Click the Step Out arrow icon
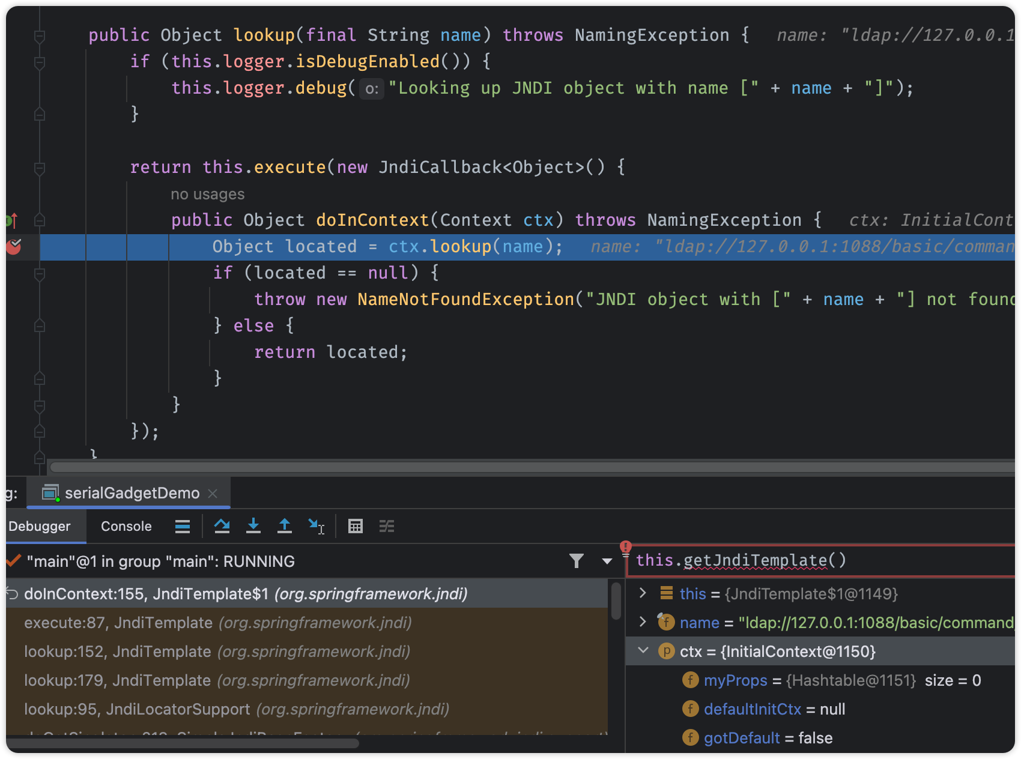 pyautogui.click(x=285, y=527)
